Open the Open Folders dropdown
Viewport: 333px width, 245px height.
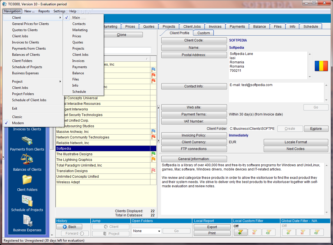[159, 231]
